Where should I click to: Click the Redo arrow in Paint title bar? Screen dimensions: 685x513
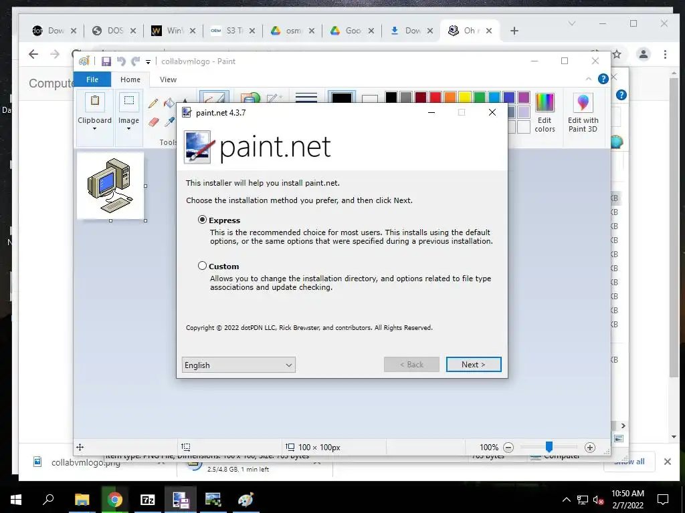pyautogui.click(x=136, y=61)
